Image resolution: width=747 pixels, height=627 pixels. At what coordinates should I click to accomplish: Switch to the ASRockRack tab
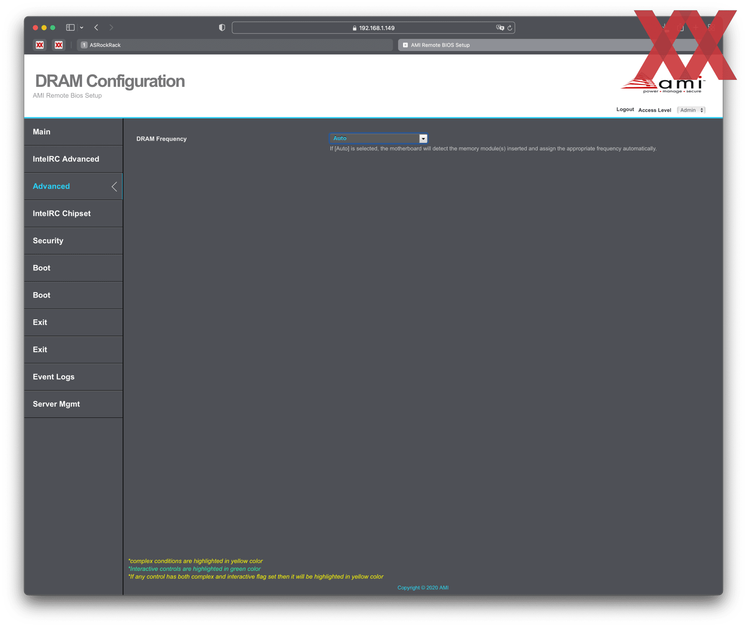[x=235, y=45]
